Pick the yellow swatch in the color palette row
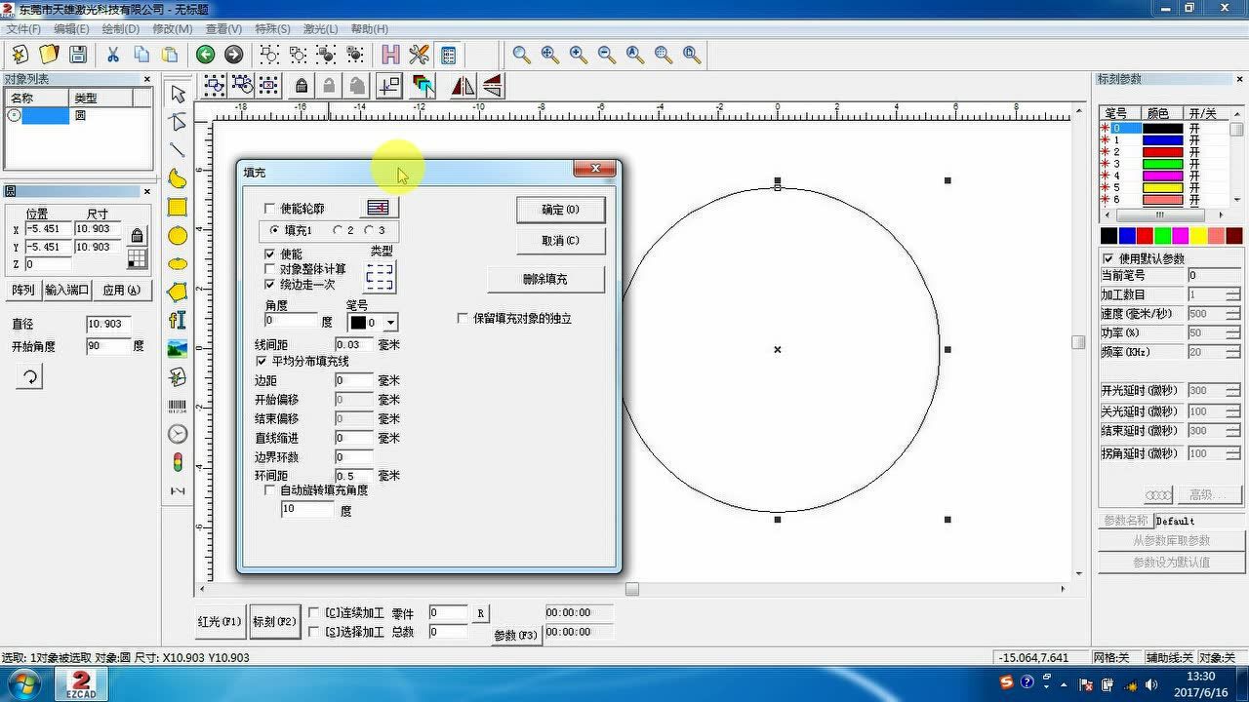This screenshot has width=1249, height=702. coord(1198,236)
